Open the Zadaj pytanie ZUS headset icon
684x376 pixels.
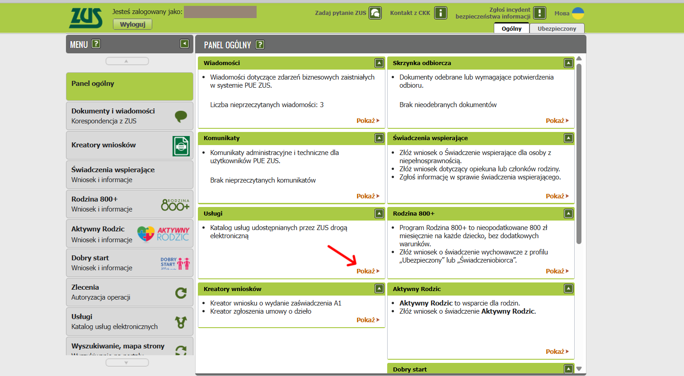[375, 13]
